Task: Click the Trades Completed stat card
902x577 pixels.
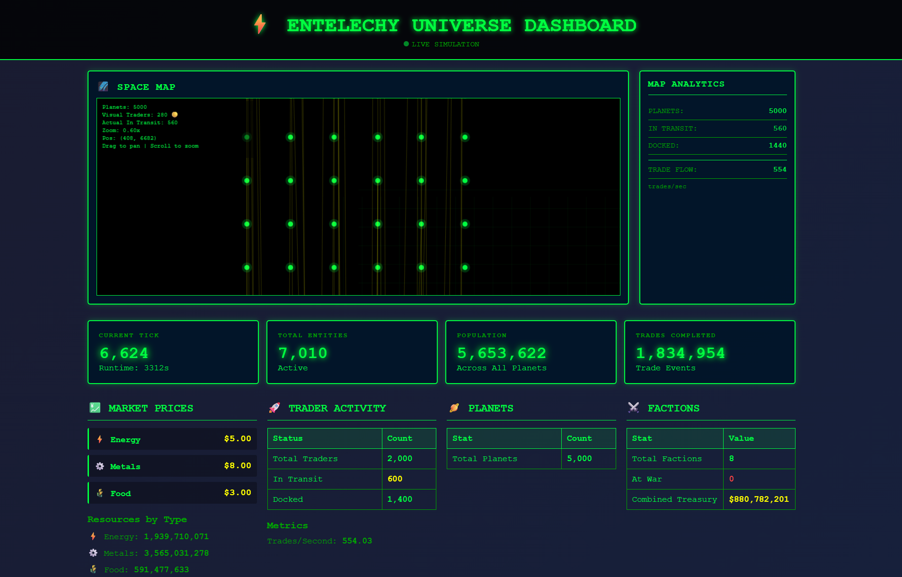Action: [710, 352]
